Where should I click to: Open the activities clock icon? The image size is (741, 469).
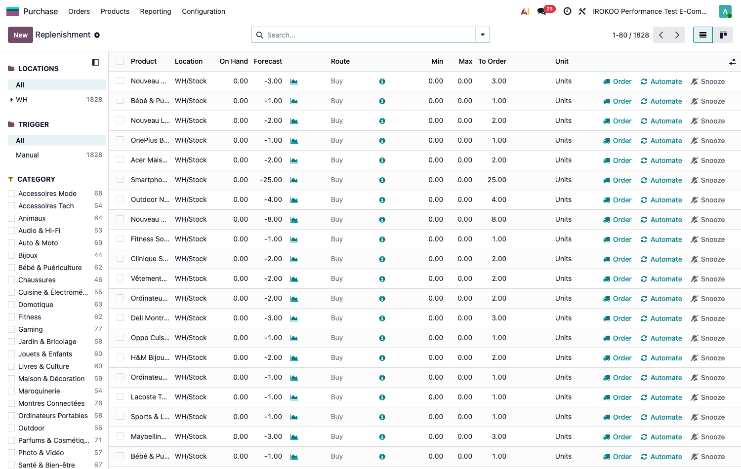(x=568, y=11)
